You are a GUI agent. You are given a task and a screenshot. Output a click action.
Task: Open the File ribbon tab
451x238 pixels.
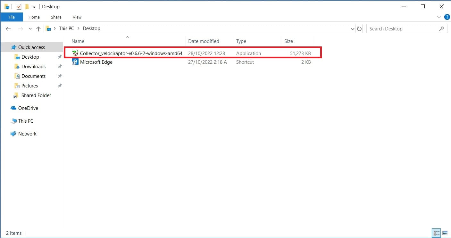tap(12, 17)
